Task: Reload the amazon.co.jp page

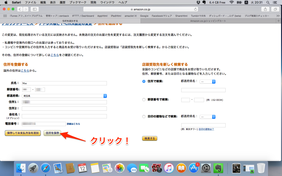Action: (196, 9)
